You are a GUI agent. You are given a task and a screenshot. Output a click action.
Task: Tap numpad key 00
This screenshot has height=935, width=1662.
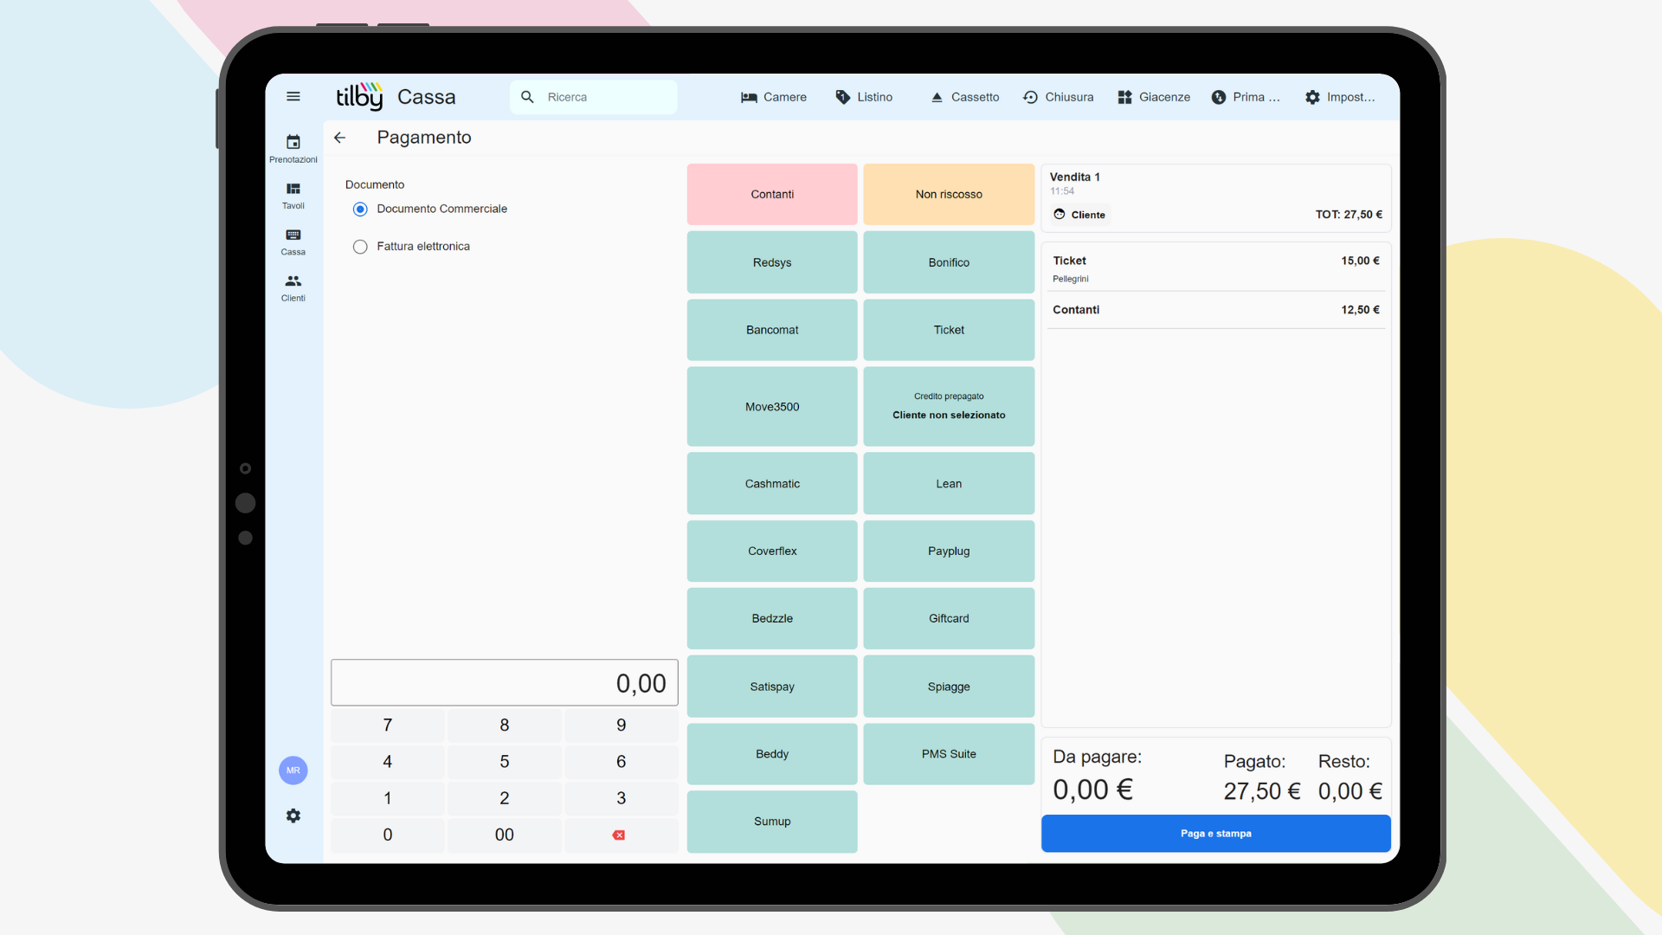(505, 835)
